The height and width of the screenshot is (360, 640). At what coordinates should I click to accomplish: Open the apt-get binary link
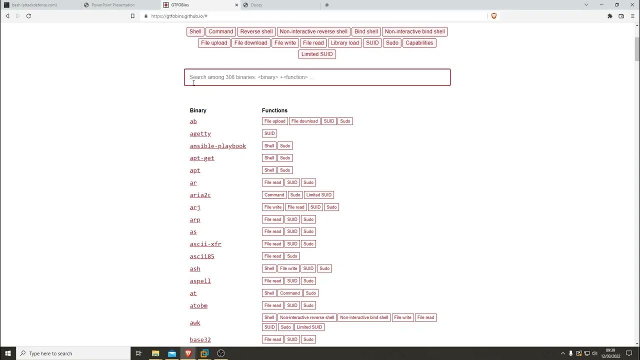[201, 158]
